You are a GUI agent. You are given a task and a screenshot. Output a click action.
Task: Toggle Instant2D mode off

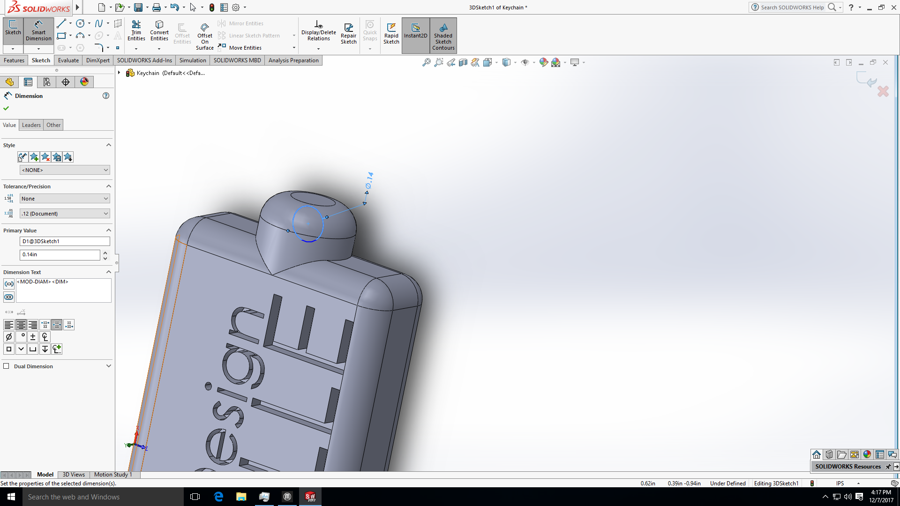pos(415,32)
